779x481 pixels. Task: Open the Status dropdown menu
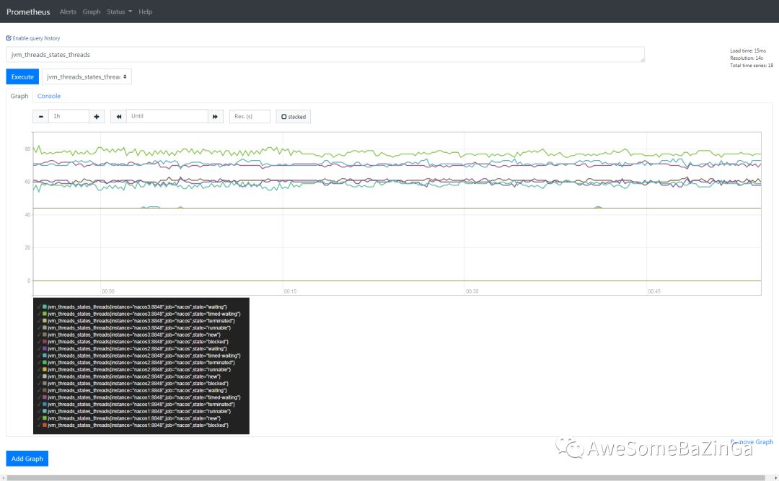pos(119,12)
